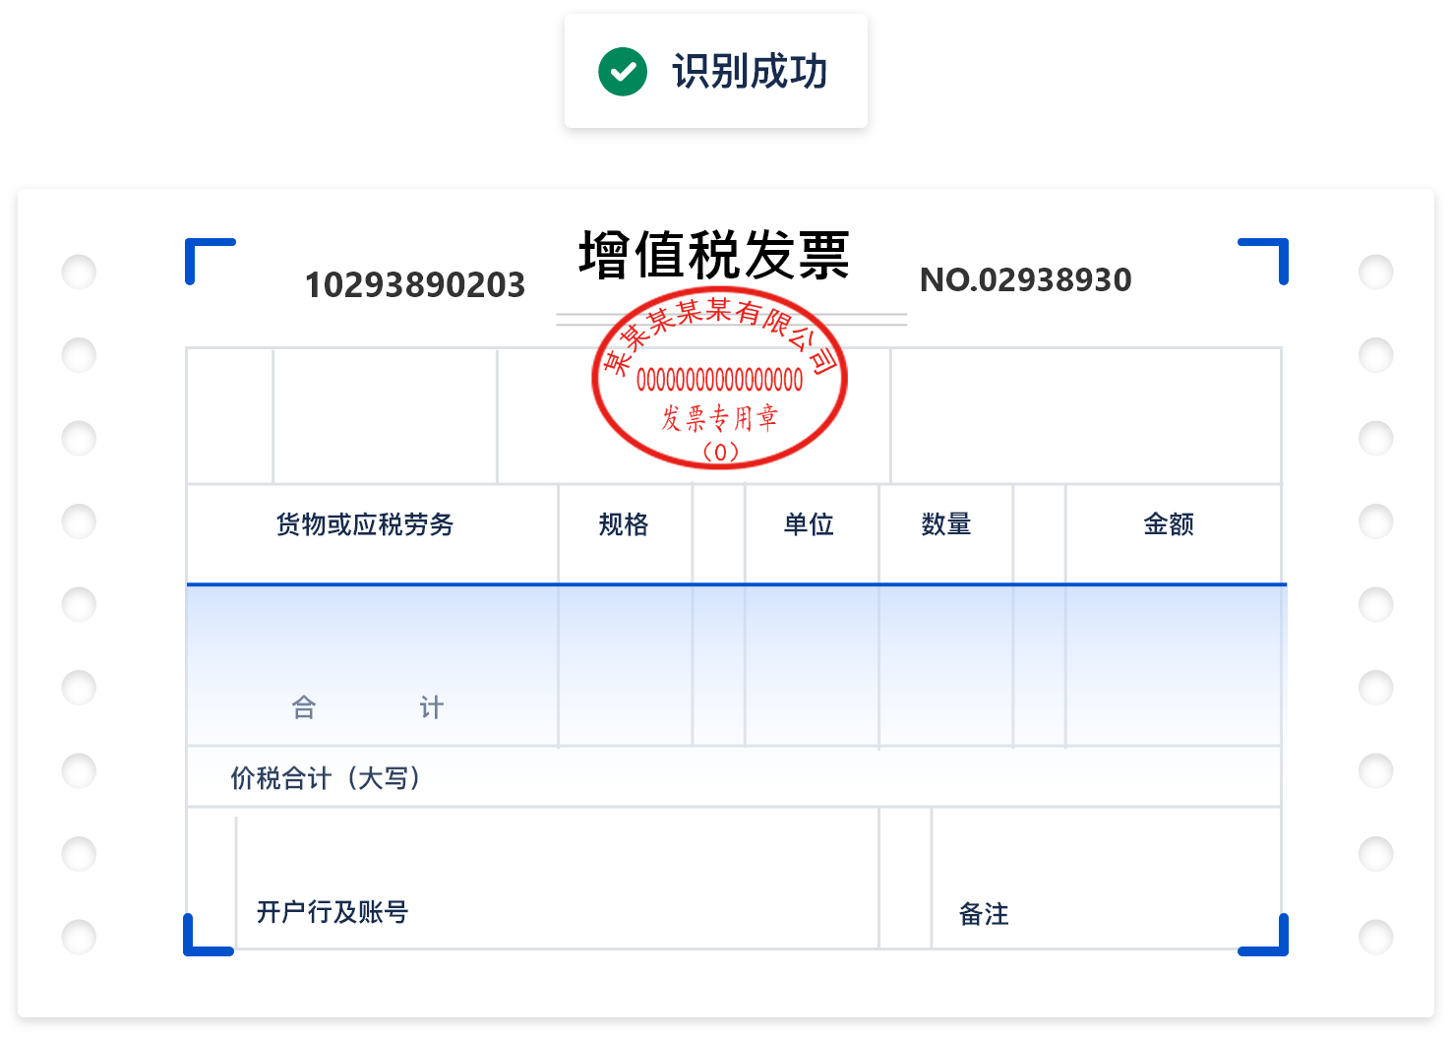Click the 识别成功 status label
Screen dimensions: 1452x1039
pyautogui.click(x=750, y=72)
